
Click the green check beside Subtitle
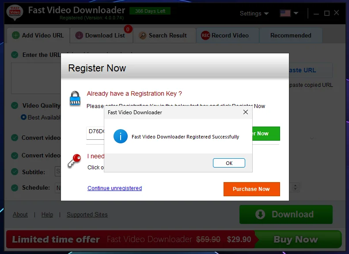coord(15,172)
